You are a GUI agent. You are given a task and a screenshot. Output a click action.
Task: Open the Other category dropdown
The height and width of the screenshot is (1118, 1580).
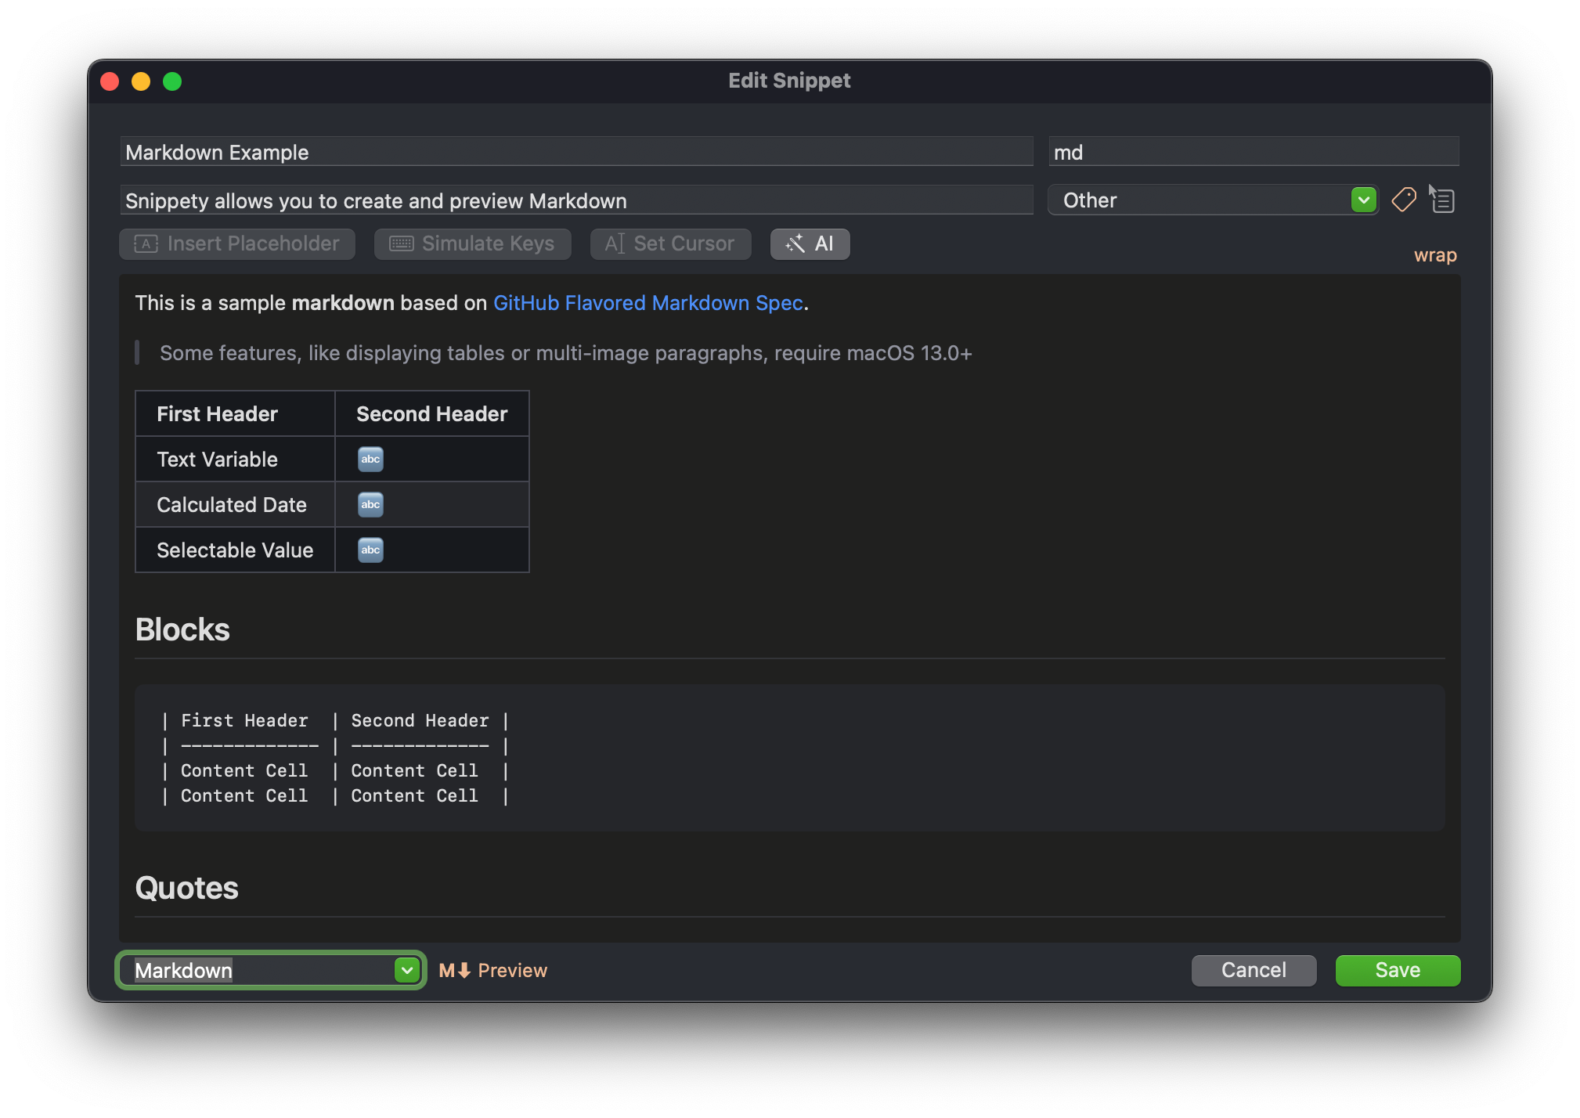pyautogui.click(x=1213, y=200)
